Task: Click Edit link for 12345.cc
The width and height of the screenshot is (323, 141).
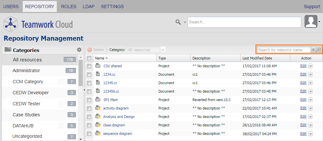Action: 303,83
